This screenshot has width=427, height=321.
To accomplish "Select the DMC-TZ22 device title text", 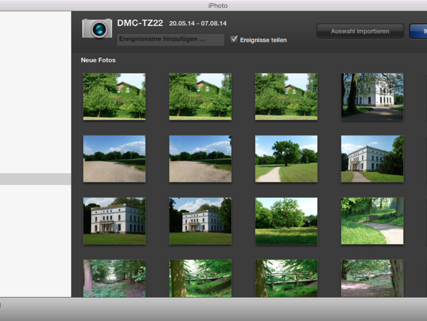I will [x=140, y=23].
